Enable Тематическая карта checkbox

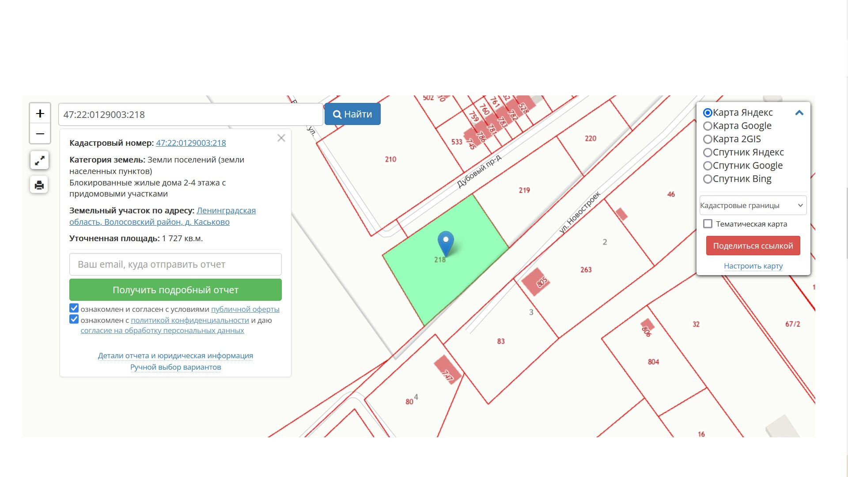point(708,224)
